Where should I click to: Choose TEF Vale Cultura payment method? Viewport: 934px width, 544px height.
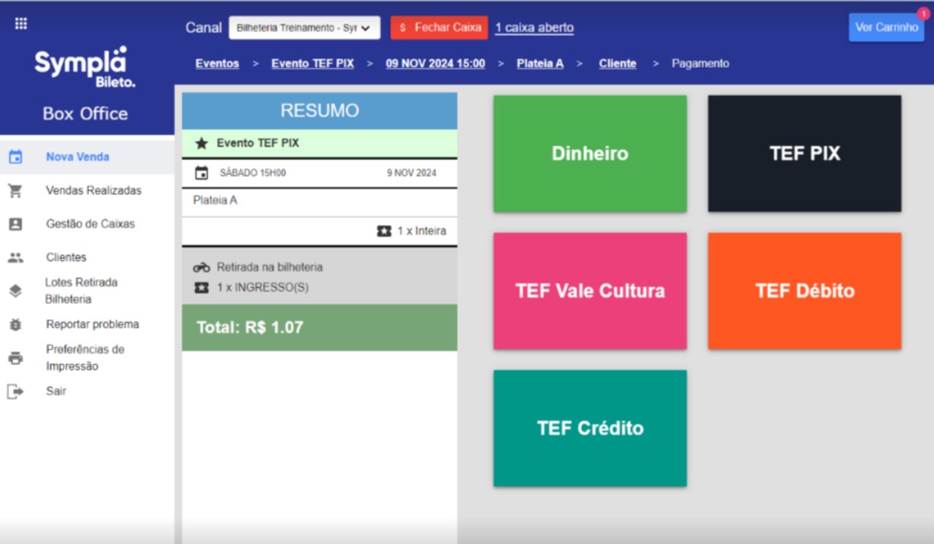point(590,291)
